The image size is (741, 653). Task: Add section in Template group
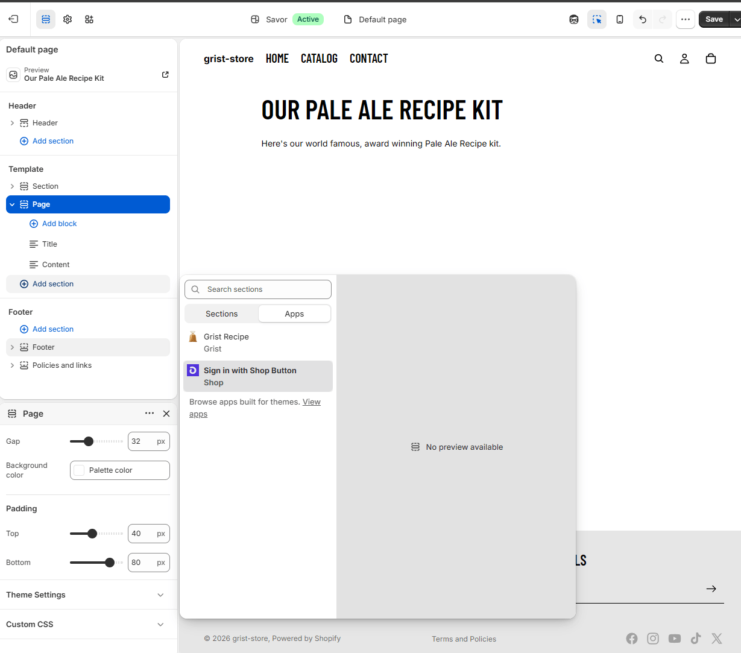point(88,284)
